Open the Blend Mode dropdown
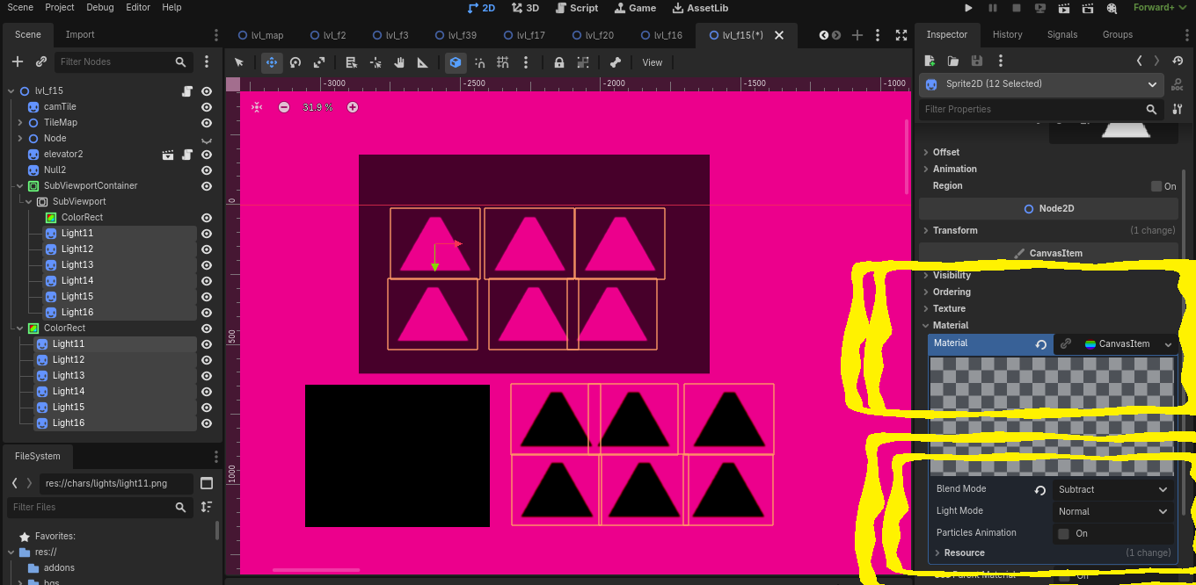The image size is (1196, 585). coord(1112,489)
